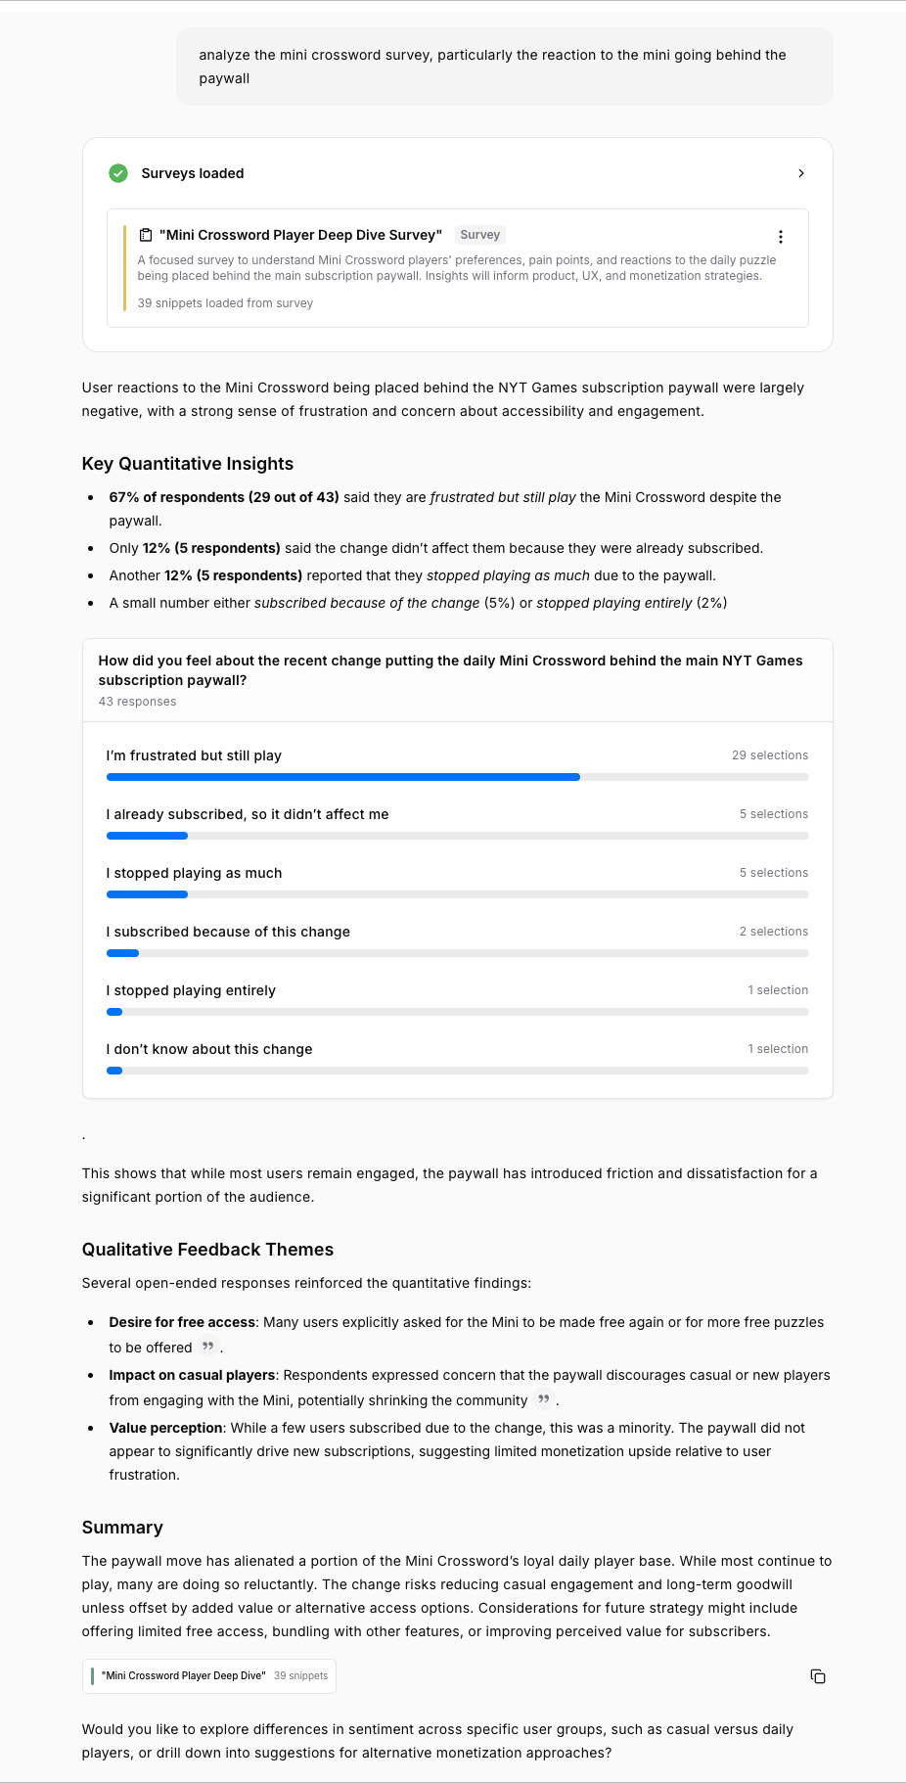The height and width of the screenshot is (1783, 906).
Task: Click the clipboard icon beside the survey title
Action: [146, 235]
